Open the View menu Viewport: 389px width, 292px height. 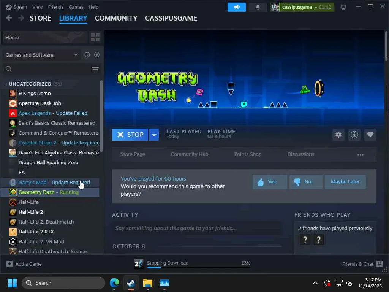point(37,7)
